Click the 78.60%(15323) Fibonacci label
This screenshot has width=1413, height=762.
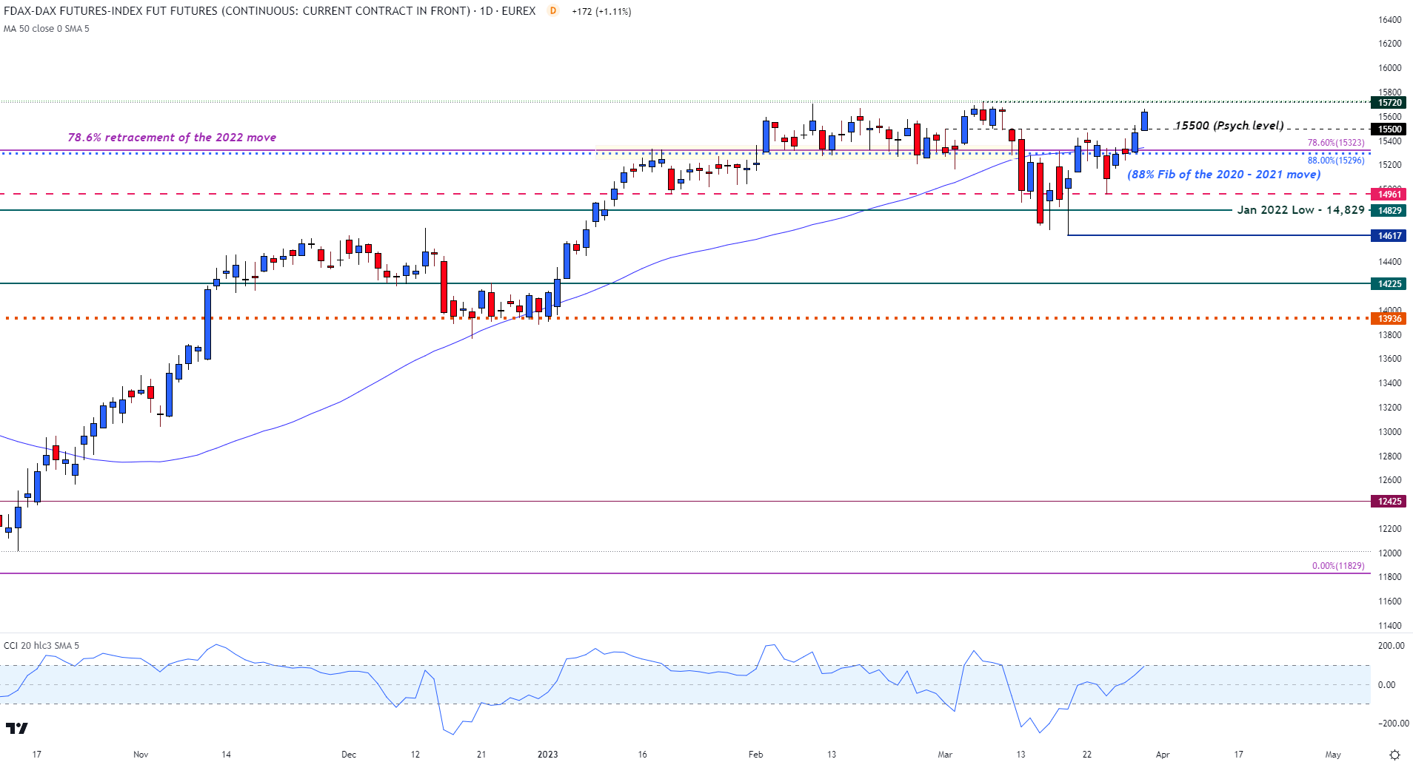click(x=1336, y=143)
